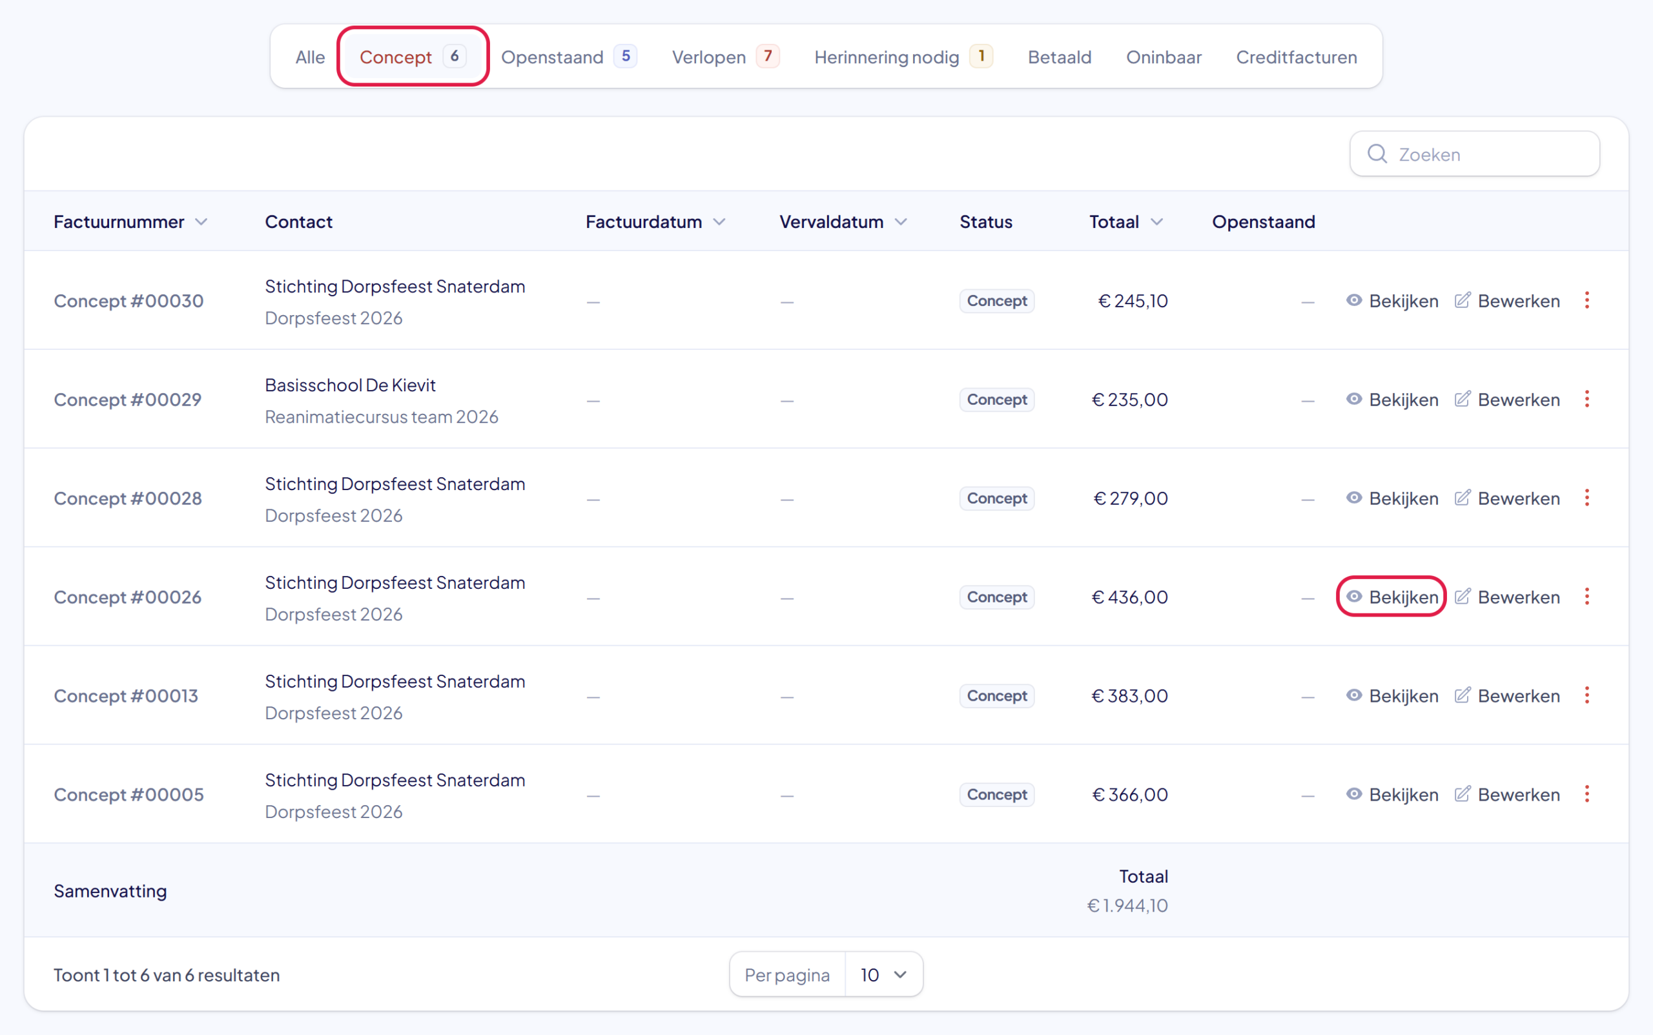This screenshot has width=1653, height=1035.
Task: Sort by Factuurnummer column
Action: [130, 222]
